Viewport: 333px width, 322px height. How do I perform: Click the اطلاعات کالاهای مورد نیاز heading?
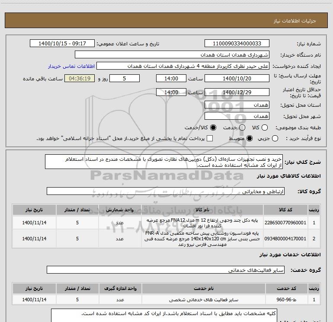pos(288,176)
